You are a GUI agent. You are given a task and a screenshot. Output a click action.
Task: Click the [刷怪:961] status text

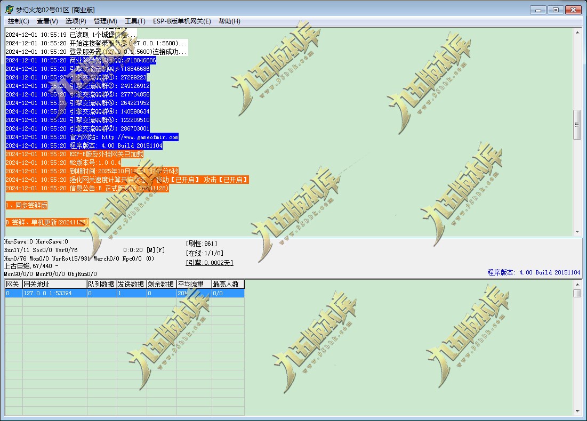tap(202, 244)
